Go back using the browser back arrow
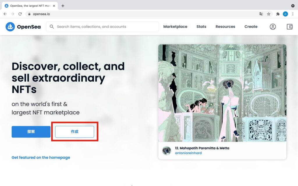The width and height of the screenshot is (298, 186). (x=5, y=14)
